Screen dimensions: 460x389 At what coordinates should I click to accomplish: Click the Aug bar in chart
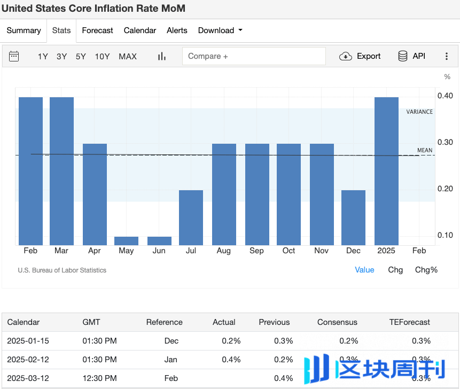click(x=224, y=194)
